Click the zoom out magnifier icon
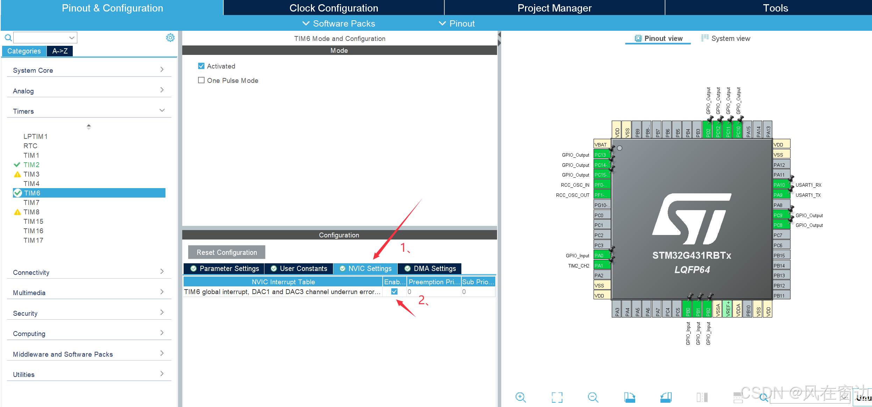 point(593,397)
